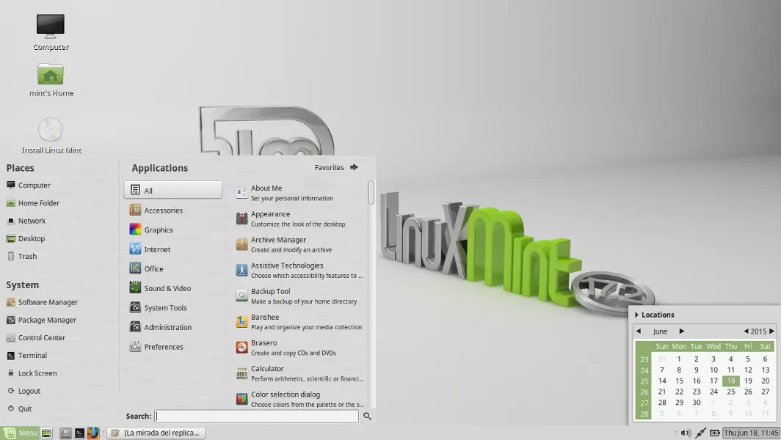Image resolution: width=781 pixels, height=440 pixels.
Task: Select June 1 in the calendar
Action: (679, 359)
